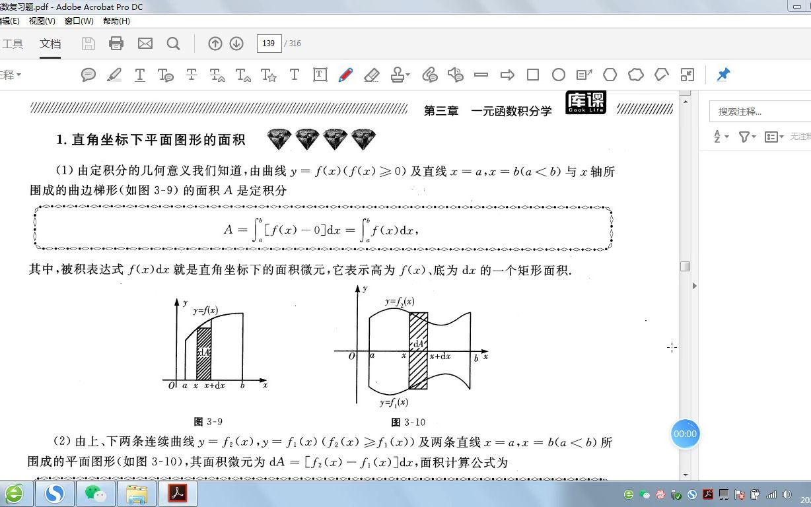Click the 00:00 recording timer bubble
The width and height of the screenshot is (811, 507).
pyautogui.click(x=685, y=434)
